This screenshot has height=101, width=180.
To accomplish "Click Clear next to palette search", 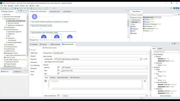I will click(x=175, y=15).
